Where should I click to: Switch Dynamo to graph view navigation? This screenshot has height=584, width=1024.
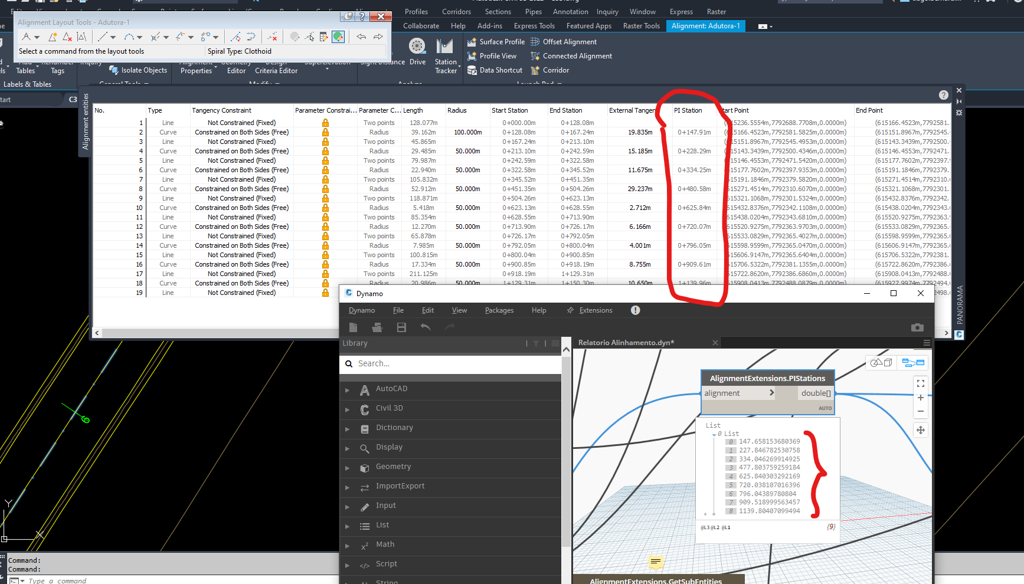913,362
